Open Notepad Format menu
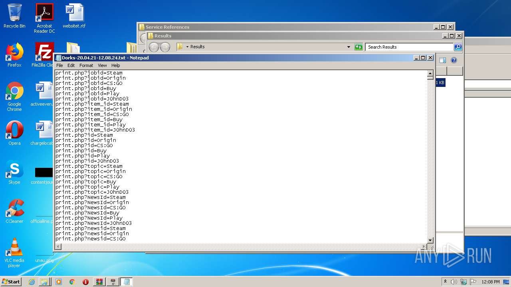 86,65
